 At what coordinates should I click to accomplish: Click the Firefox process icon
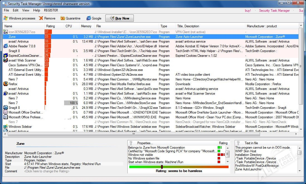click(x=5, y=84)
